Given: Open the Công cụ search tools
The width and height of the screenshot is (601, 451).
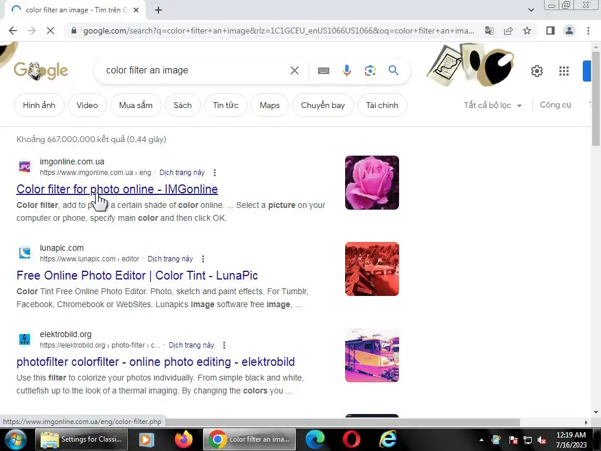Looking at the screenshot, I should click(x=555, y=105).
